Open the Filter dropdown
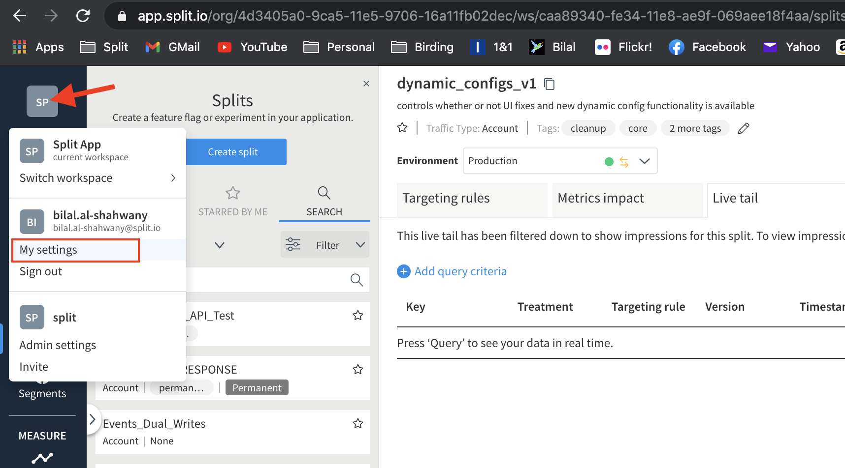Screen dimensions: 845x468 tap(325, 244)
